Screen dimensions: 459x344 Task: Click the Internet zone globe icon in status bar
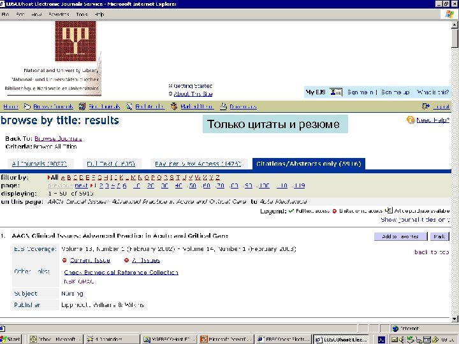pyautogui.click(x=395, y=329)
